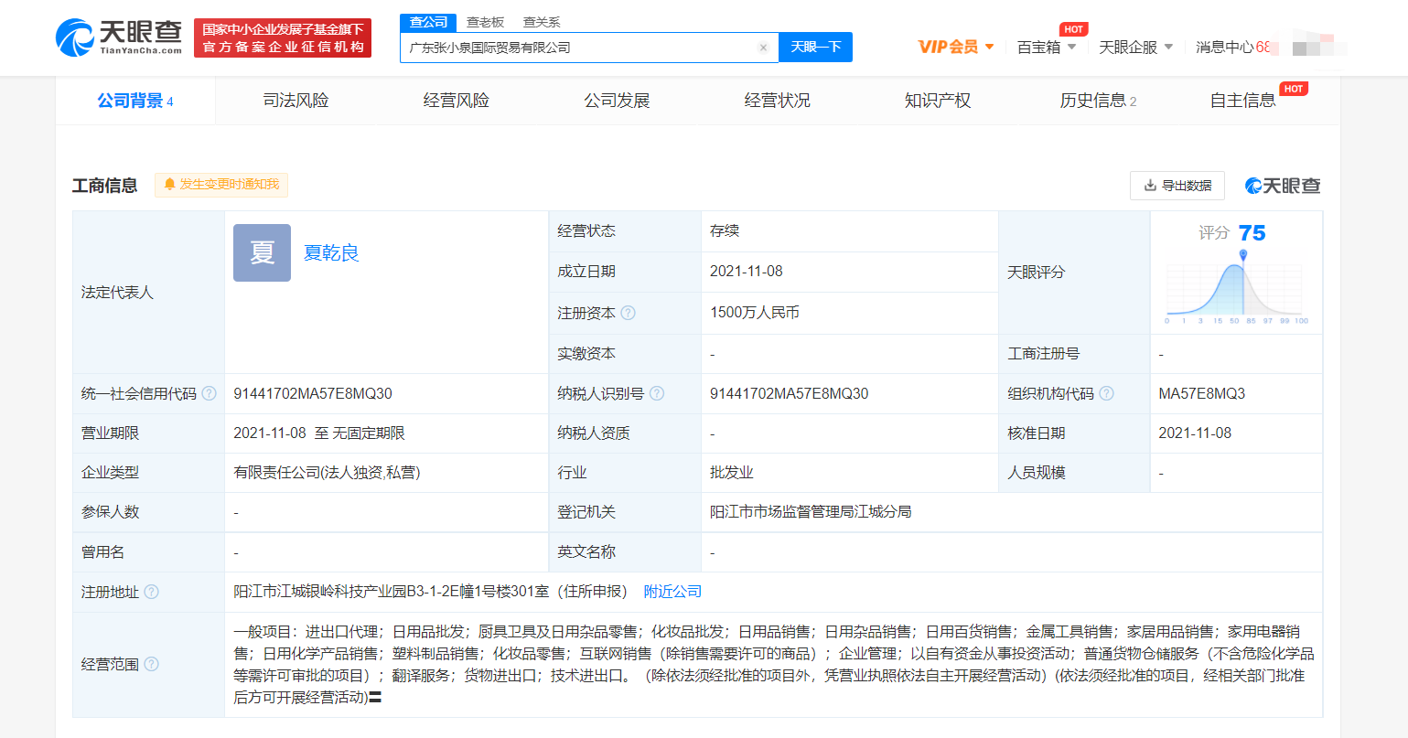Viewport: 1408px width, 738px height.
Task: Click the TianYanCha logo
Action: [119, 37]
